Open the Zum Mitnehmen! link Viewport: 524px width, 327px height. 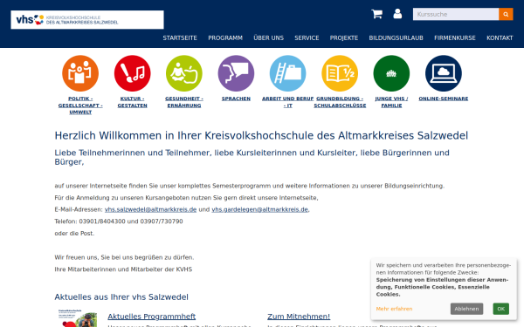(299, 317)
